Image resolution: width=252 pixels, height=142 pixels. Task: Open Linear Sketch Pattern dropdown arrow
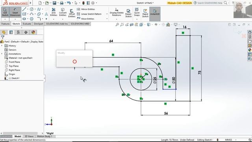click(107, 14)
